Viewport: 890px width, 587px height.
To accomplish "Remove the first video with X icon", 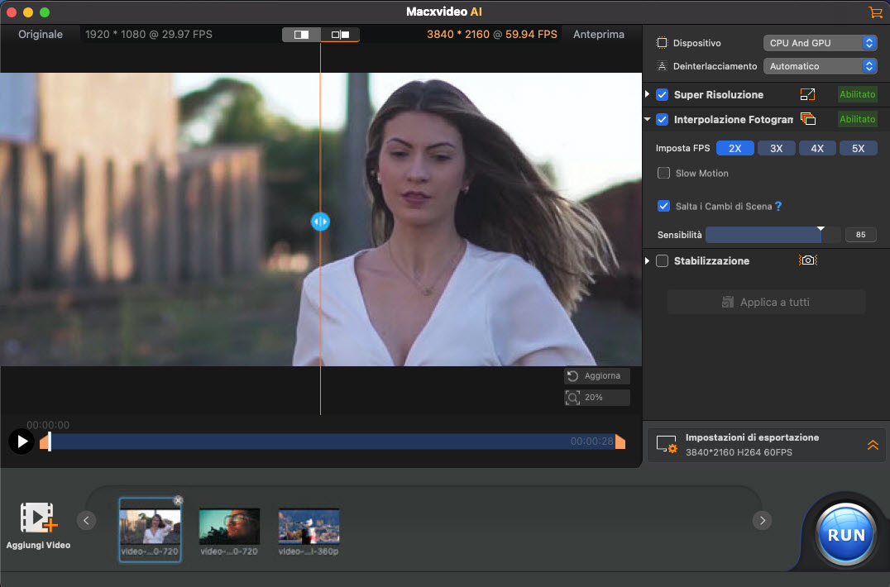I will click(x=178, y=500).
